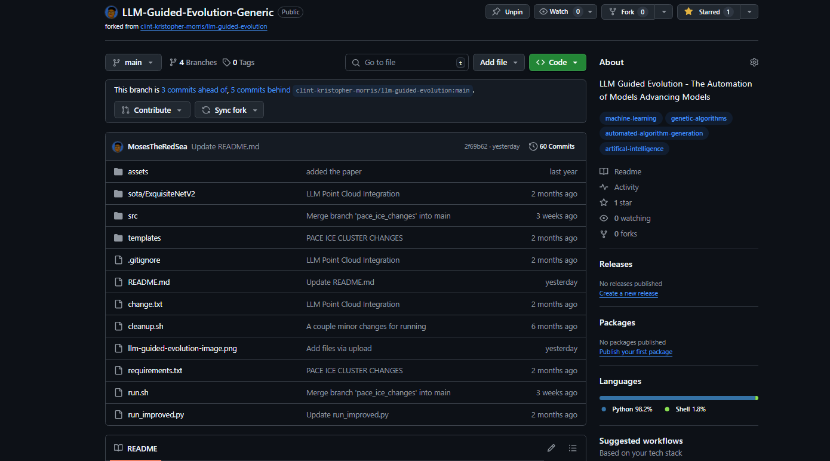Open the LLM-Guided-Evolution-Generic repository title
Screen dimensions: 830x461
[x=198, y=12]
